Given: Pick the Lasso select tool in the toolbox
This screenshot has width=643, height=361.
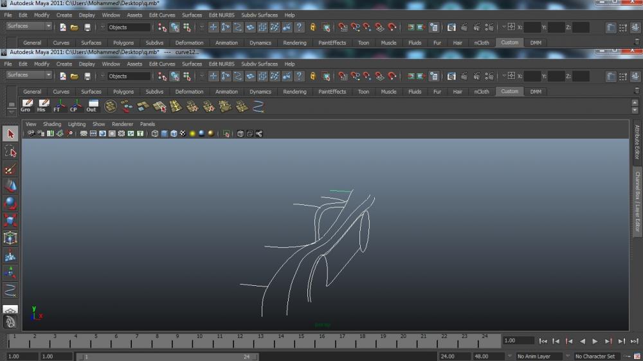Looking at the screenshot, I should (x=10, y=152).
